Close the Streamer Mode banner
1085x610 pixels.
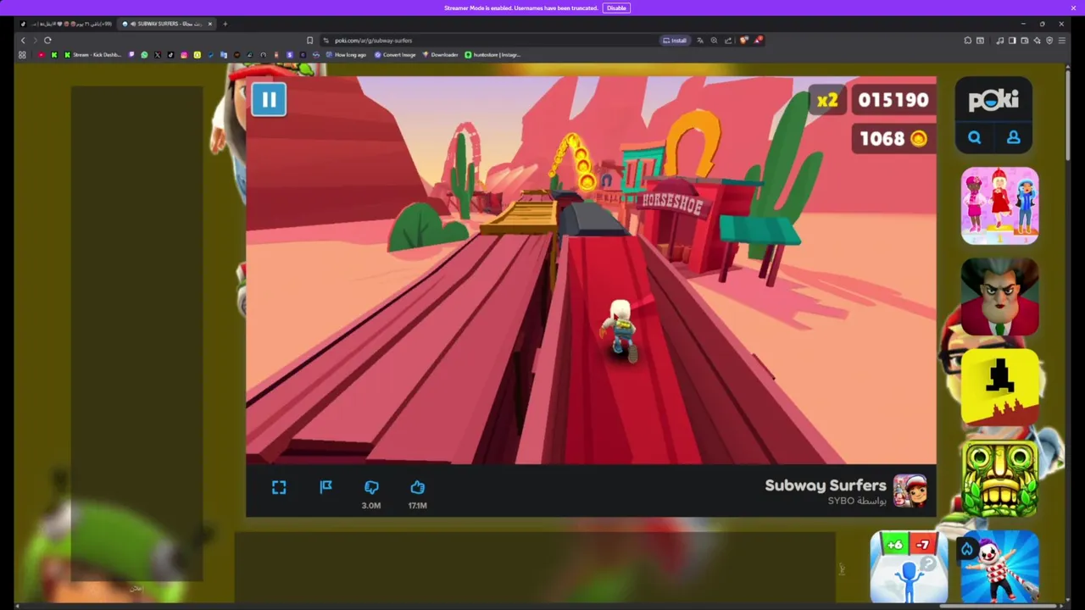[x=1073, y=8]
